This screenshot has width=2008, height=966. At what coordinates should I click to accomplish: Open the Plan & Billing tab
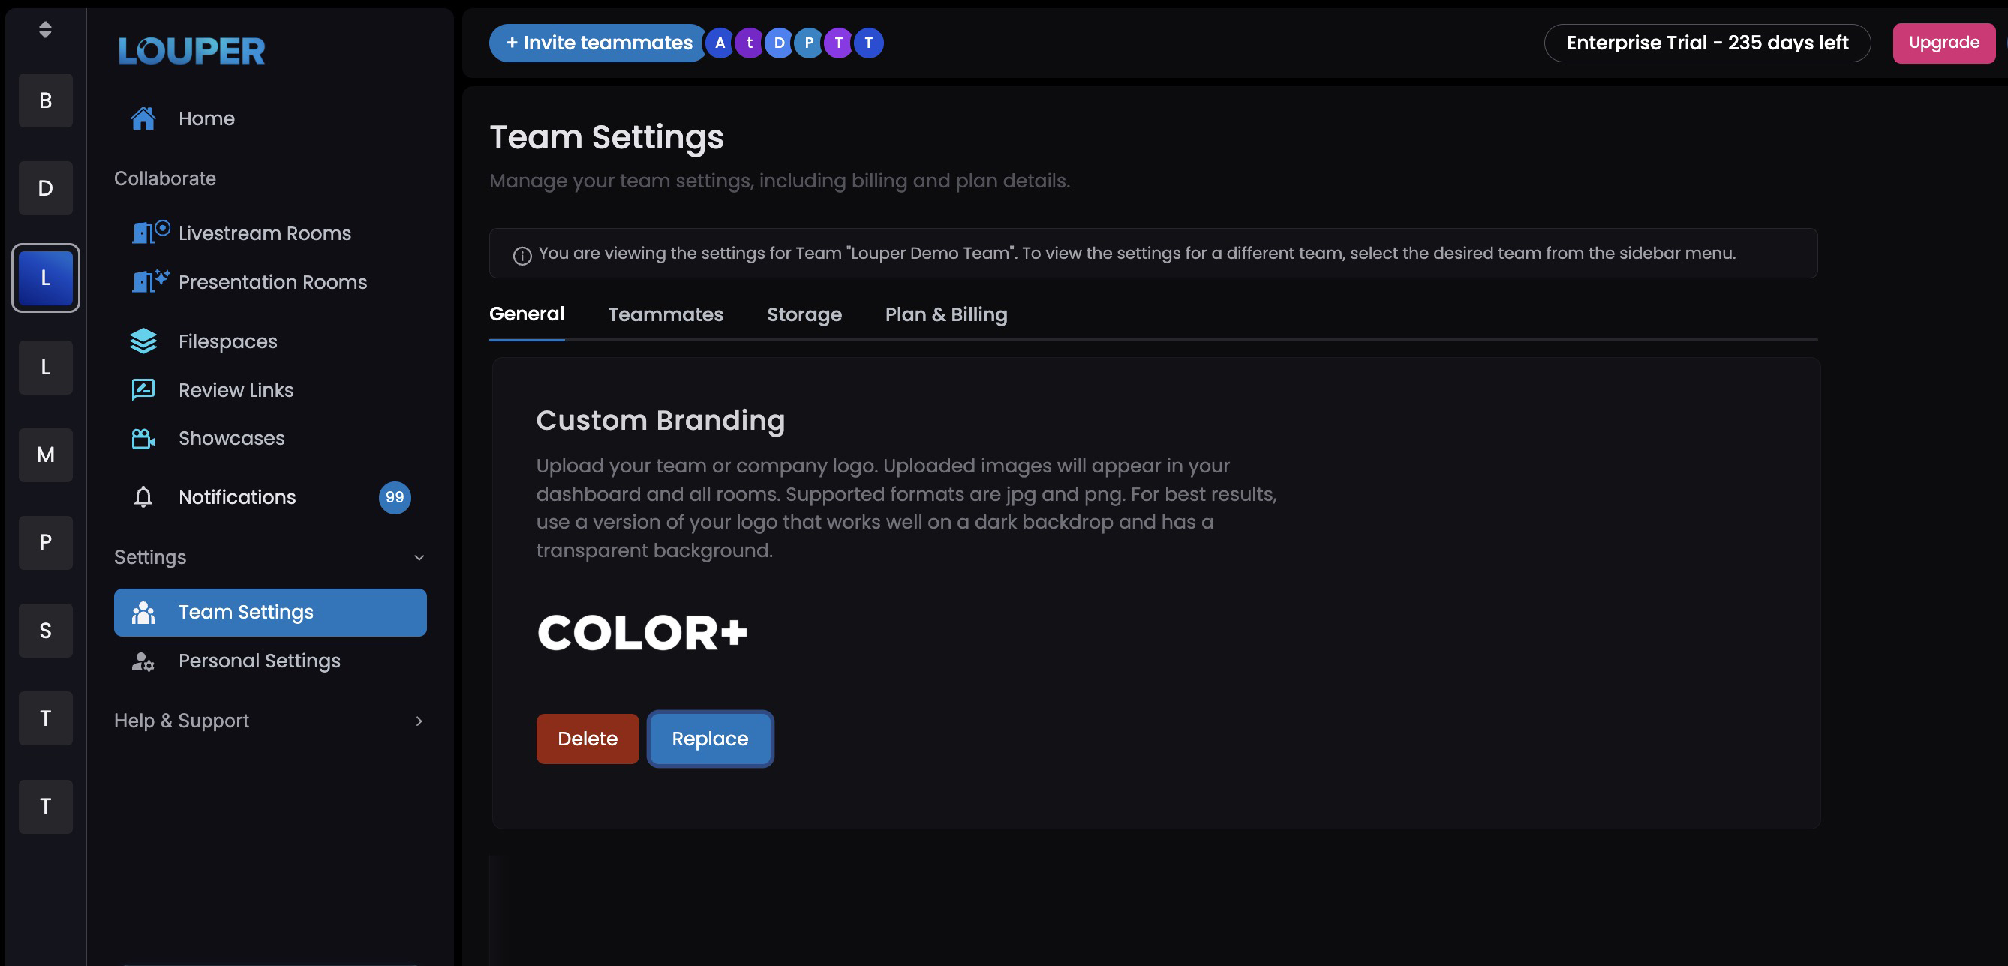pos(946,314)
